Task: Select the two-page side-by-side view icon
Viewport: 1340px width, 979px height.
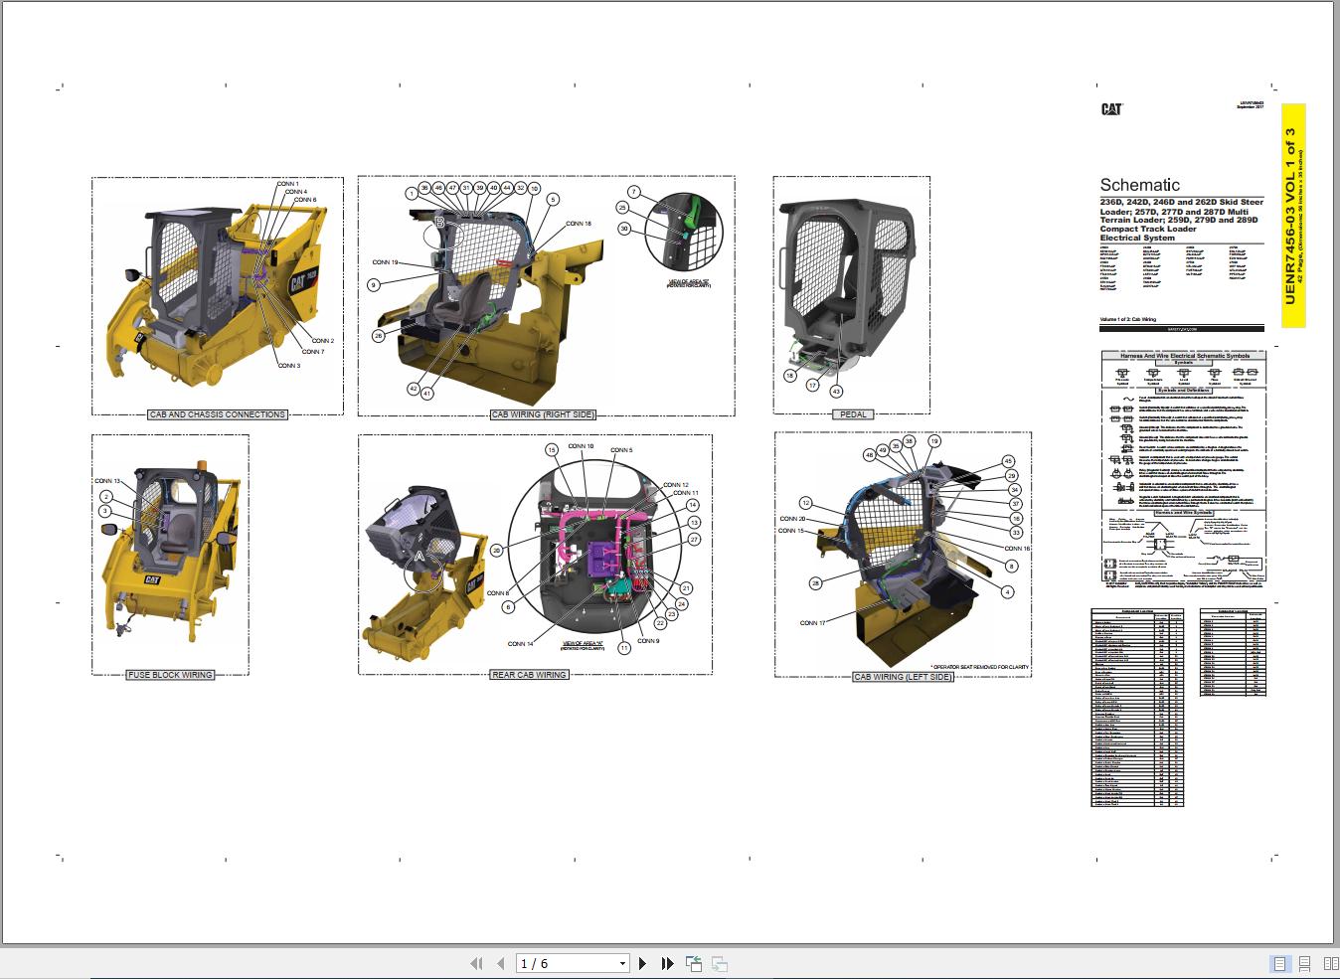Action: [1329, 962]
